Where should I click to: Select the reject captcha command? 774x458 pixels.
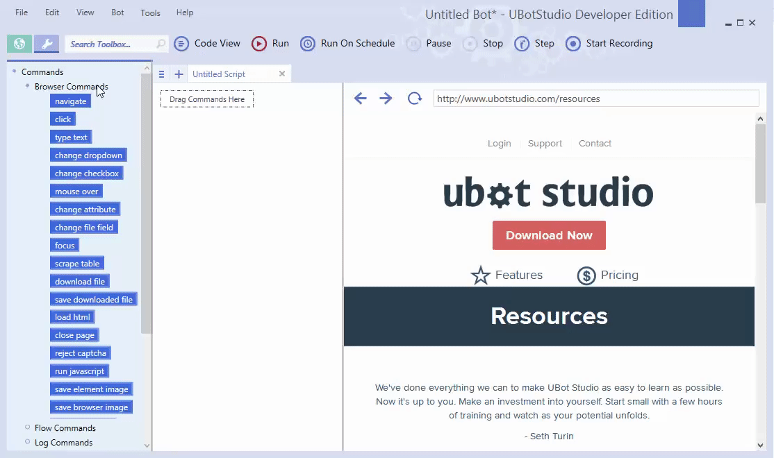(81, 353)
